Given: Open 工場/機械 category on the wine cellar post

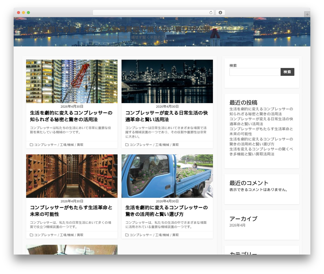Looking at the screenshot, I should [67, 235].
